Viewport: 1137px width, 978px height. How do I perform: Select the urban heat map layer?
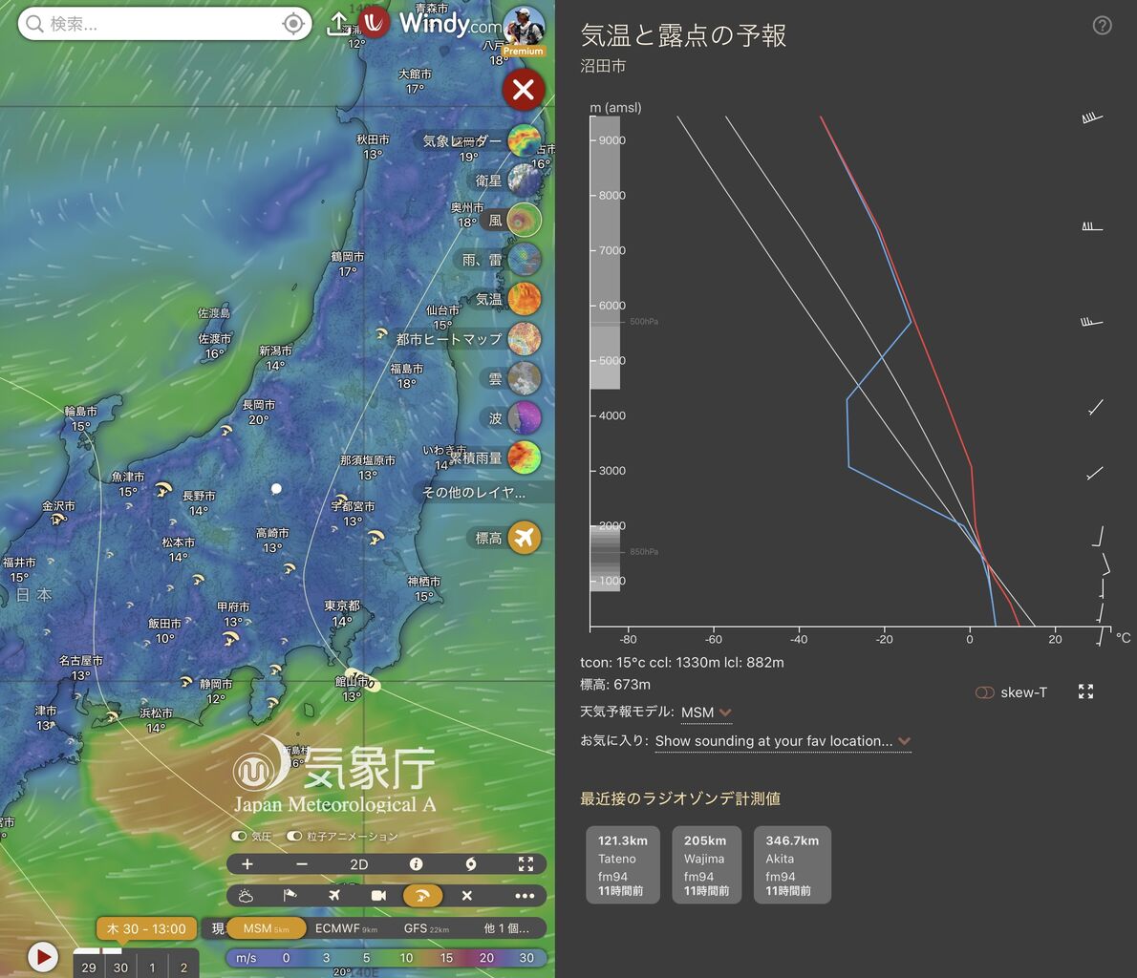(x=525, y=338)
